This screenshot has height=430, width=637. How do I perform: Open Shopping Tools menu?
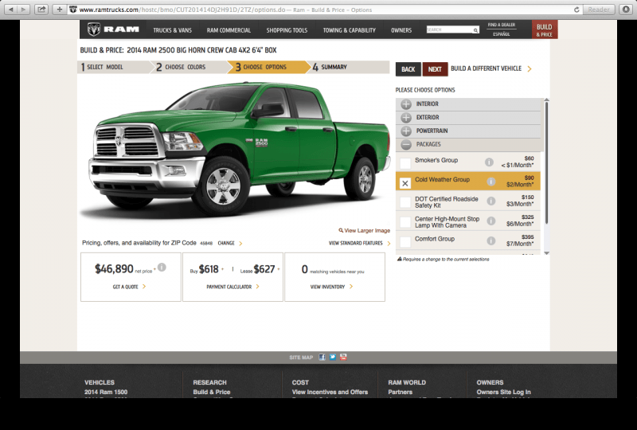point(287,30)
